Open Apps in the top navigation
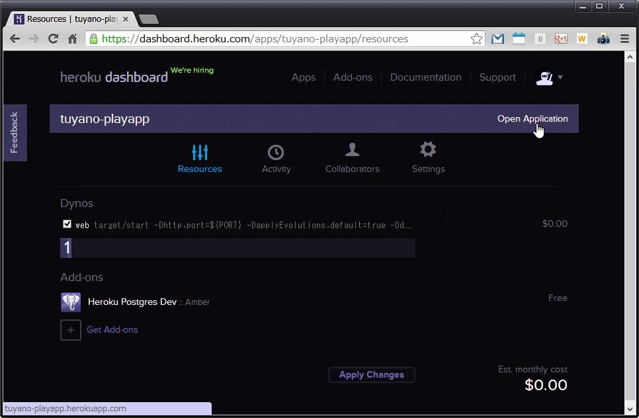 [303, 77]
